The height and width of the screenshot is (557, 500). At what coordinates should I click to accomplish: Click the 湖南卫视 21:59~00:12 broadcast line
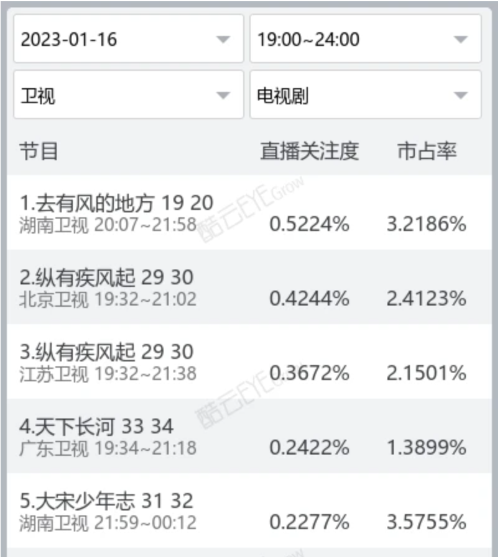click(108, 523)
